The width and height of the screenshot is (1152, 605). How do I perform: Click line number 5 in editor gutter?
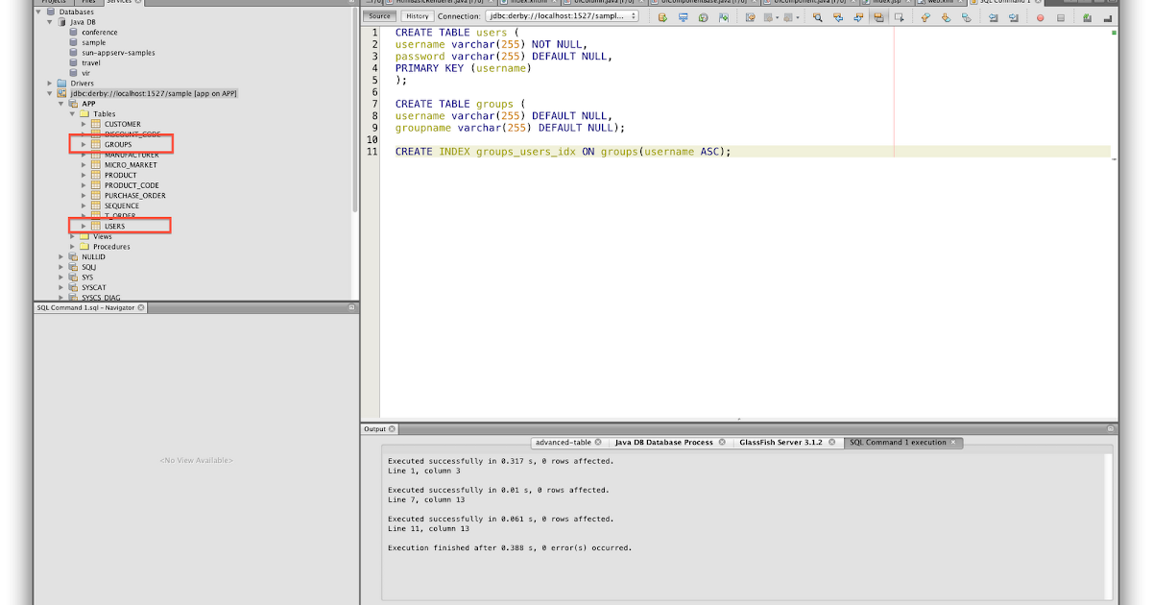coord(374,81)
